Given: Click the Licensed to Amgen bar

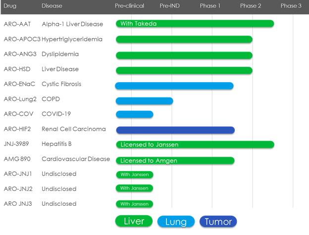Looking at the screenshot, I should [175, 160].
